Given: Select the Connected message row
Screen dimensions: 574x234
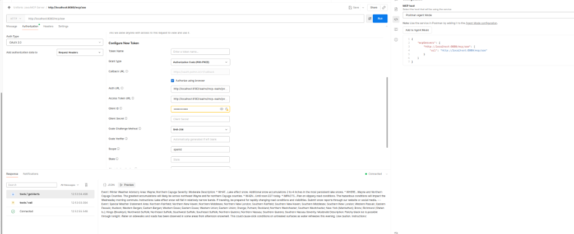Looking at the screenshot, I should point(50,212).
